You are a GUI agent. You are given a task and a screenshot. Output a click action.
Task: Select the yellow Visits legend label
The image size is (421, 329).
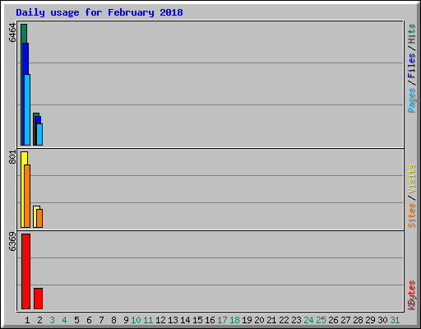pyautogui.click(x=412, y=178)
